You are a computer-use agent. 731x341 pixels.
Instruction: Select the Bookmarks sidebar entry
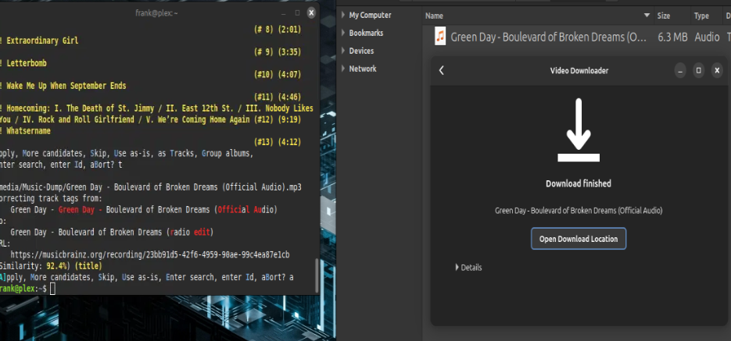(366, 33)
